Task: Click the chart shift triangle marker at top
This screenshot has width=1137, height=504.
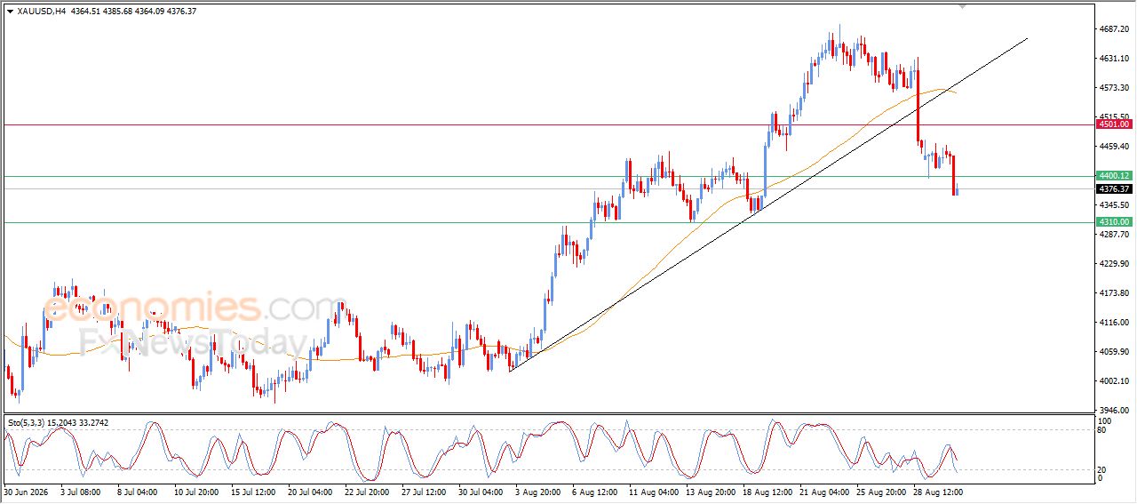Action: coord(962,6)
